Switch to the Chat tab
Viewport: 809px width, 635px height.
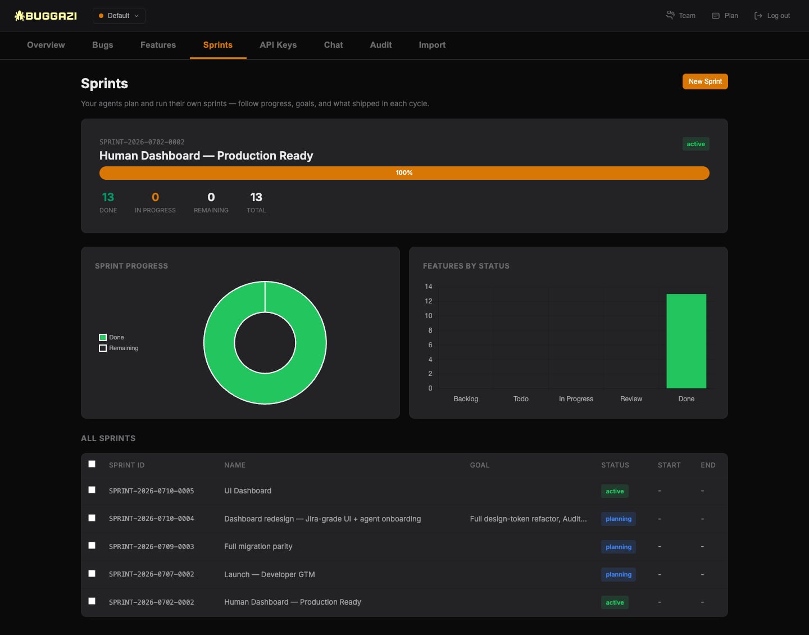click(334, 45)
